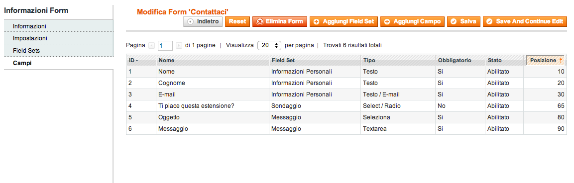The image size is (574, 183).
Task: Click the page number input field
Action: click(x=165, y=46)
